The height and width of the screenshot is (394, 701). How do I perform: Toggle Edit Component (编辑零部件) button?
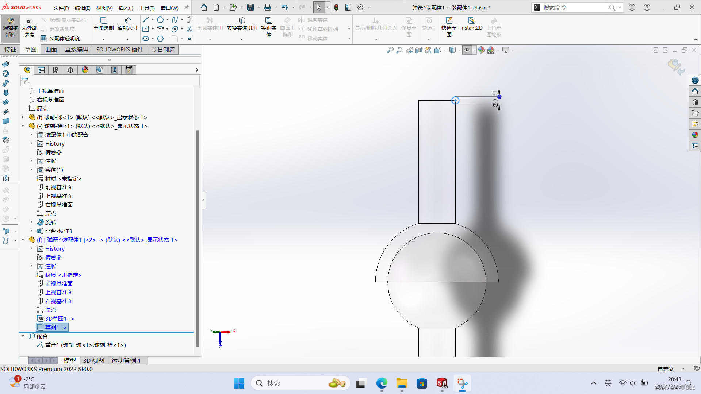click(x=10, y=27)
